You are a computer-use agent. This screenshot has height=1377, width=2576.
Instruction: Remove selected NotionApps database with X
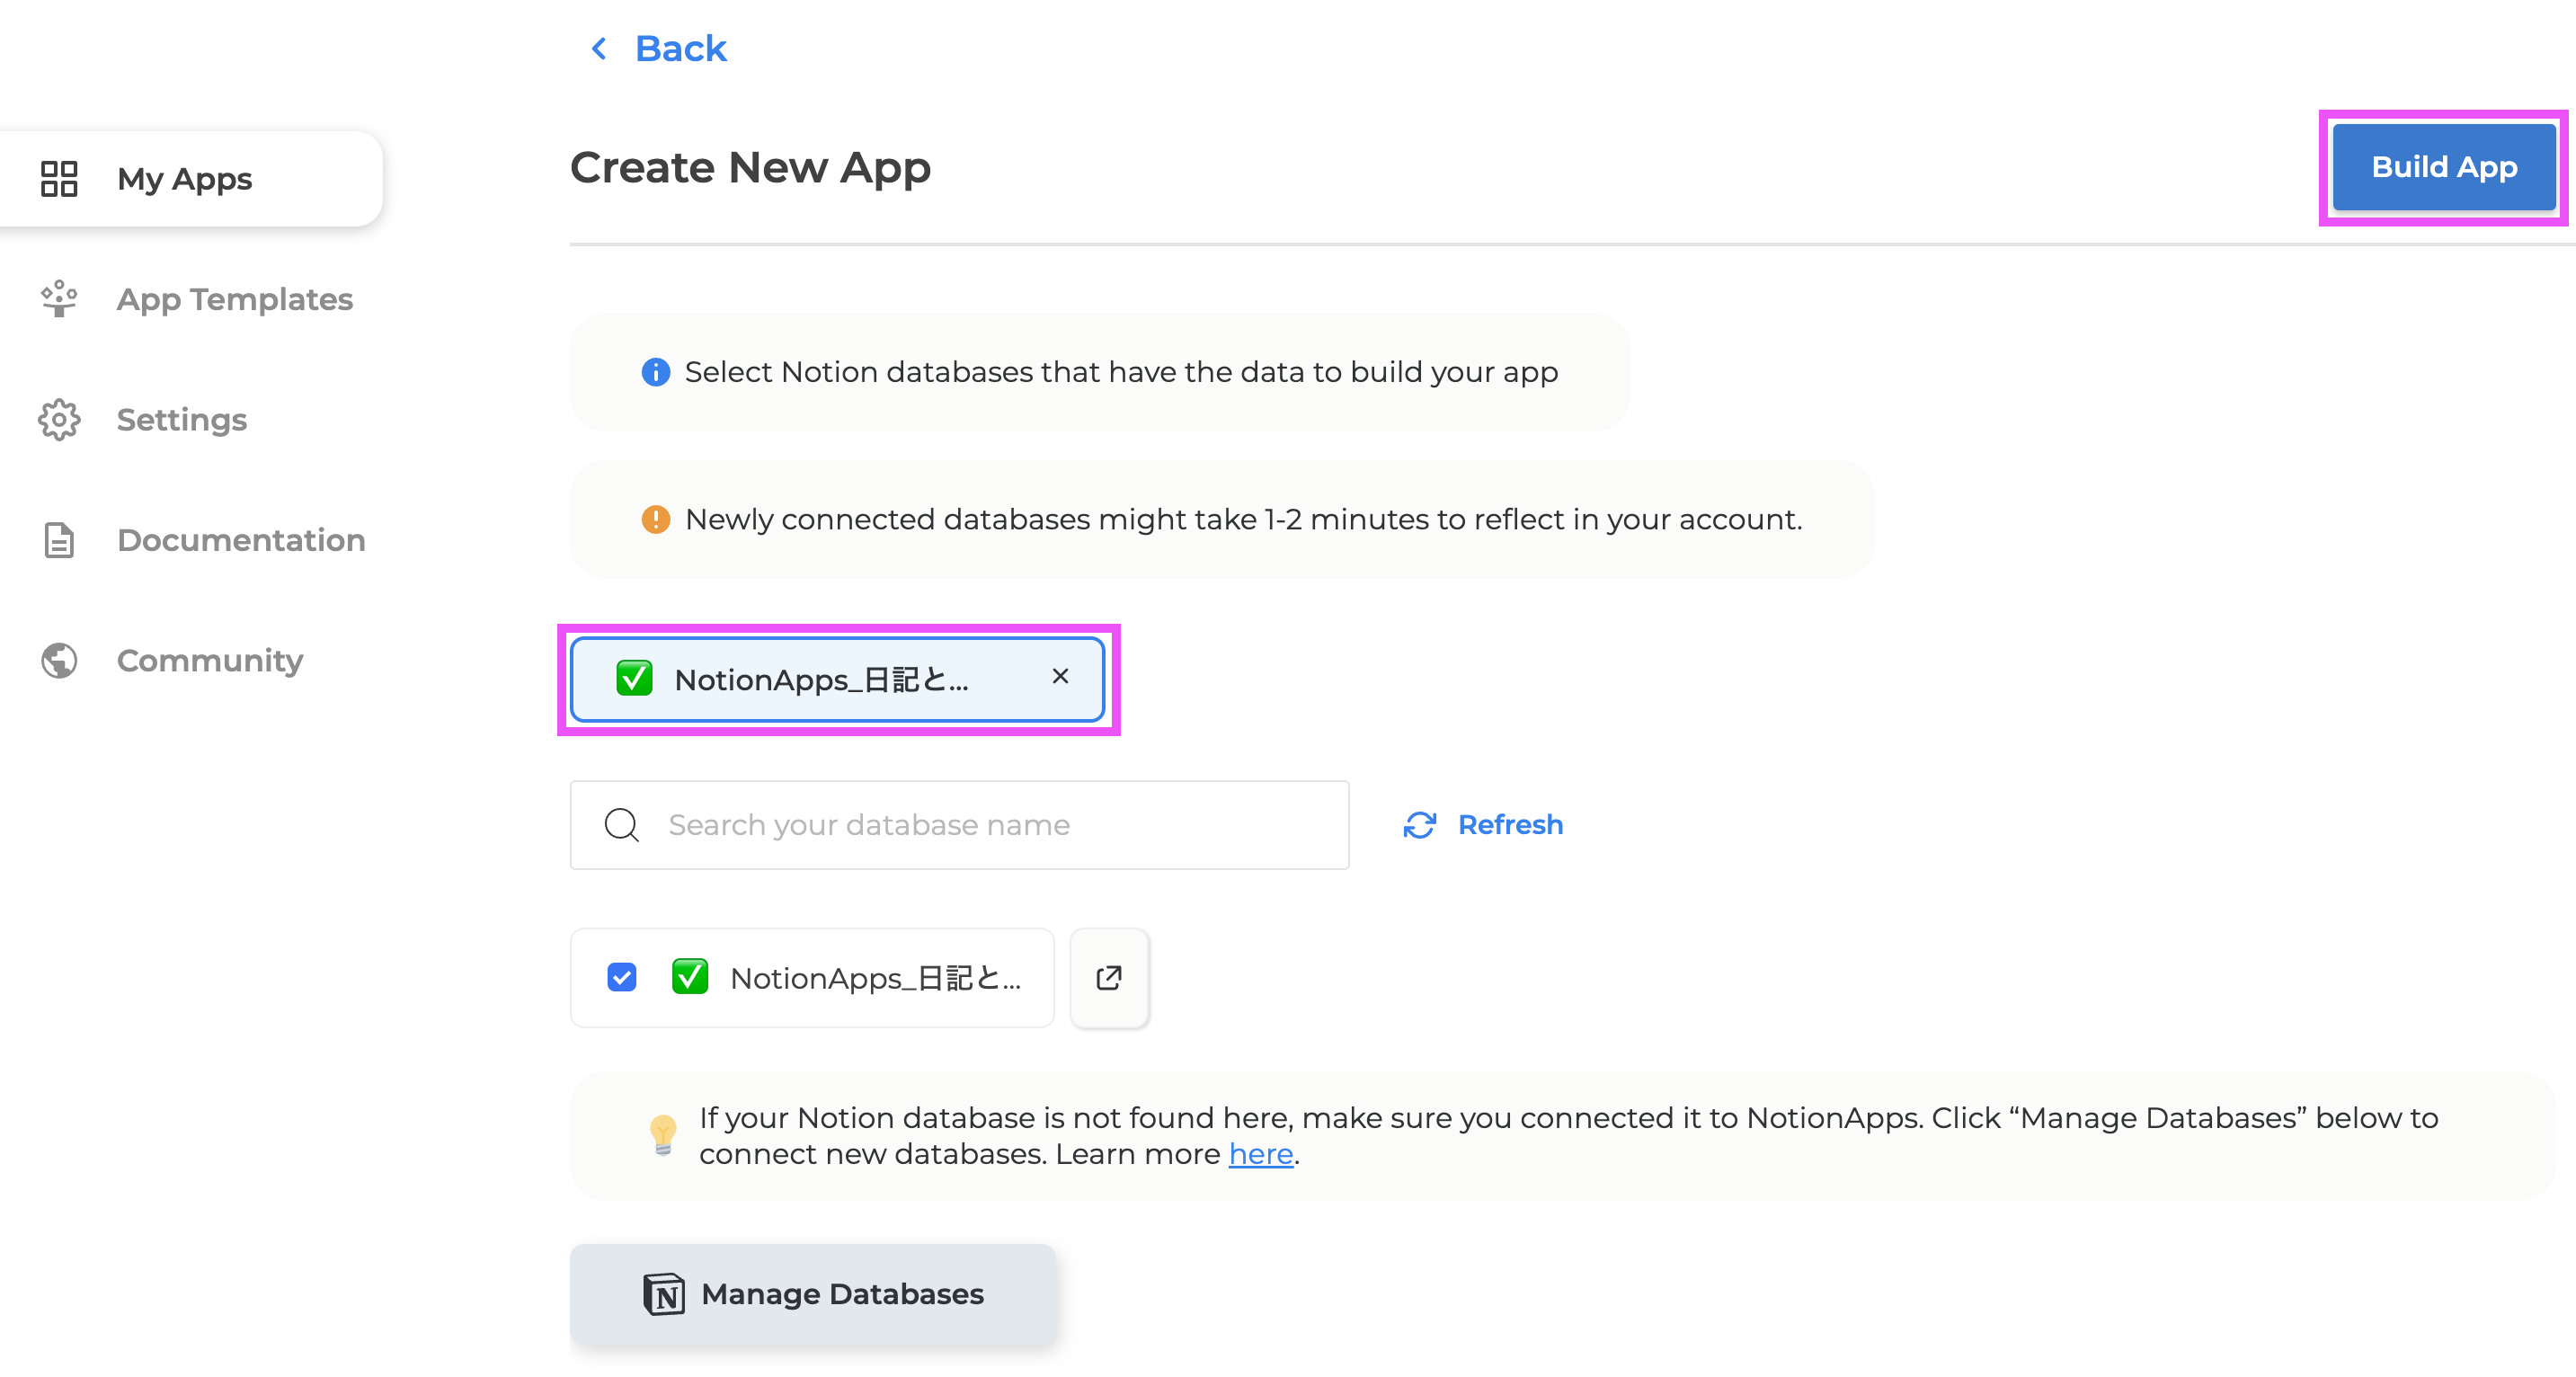coord(1060,677)
